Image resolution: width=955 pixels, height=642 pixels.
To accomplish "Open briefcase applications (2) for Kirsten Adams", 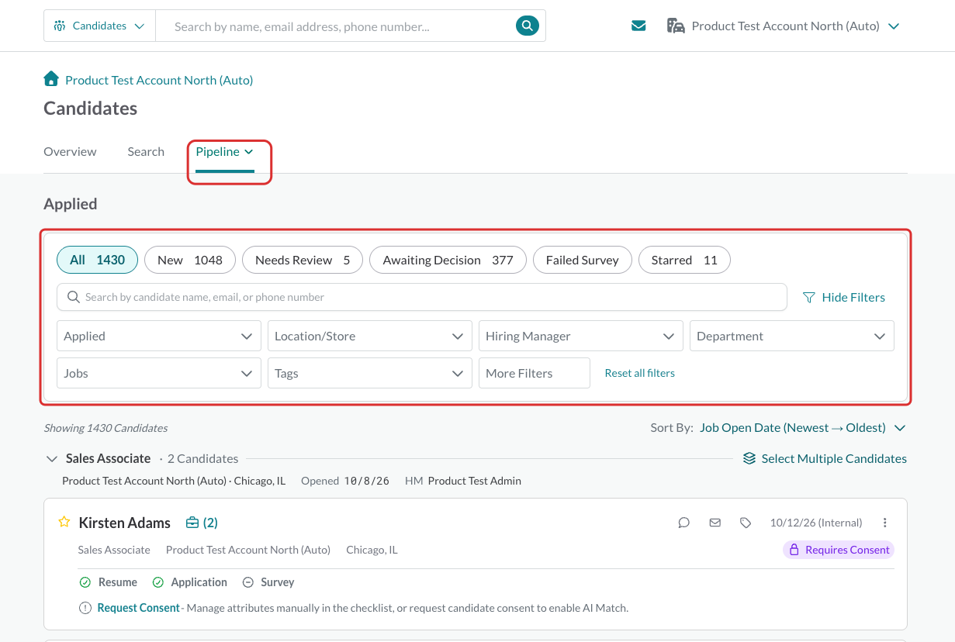I will tap(202, 523).
